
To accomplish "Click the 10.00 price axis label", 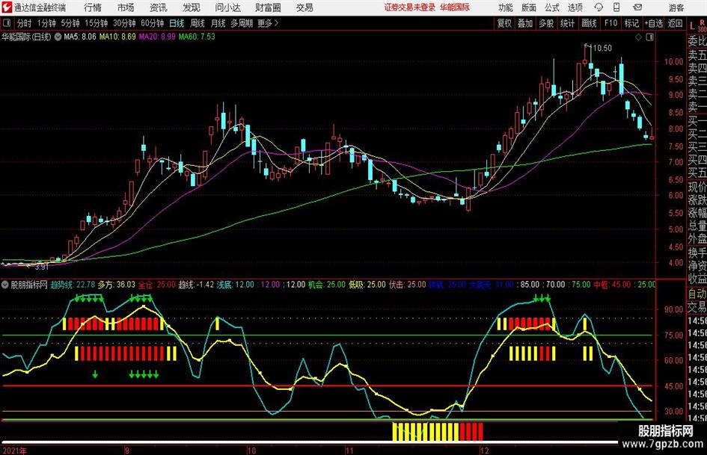I will point(673,62).
